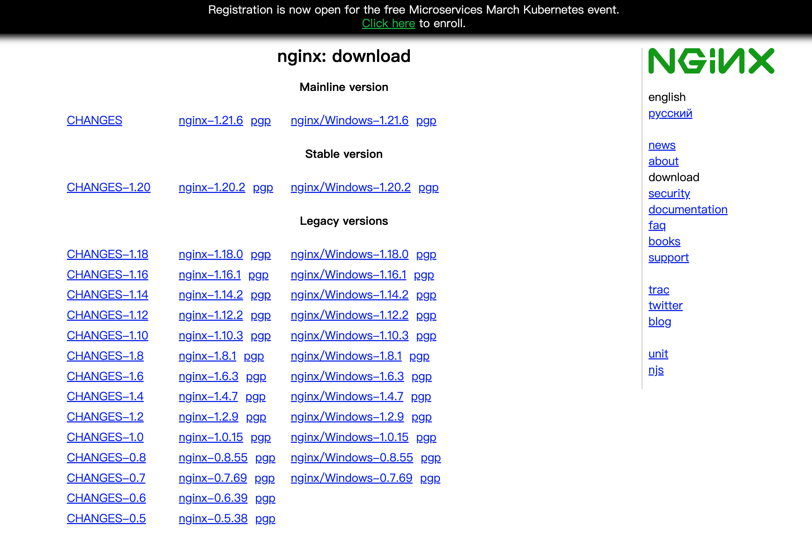
Task: Open the mainline CHANGES link
Action: tap(94, 120)
